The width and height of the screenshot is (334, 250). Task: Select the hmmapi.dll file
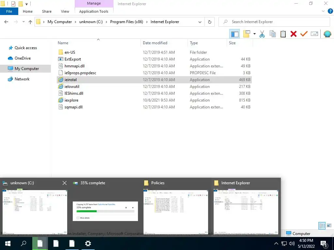(154, 66)
